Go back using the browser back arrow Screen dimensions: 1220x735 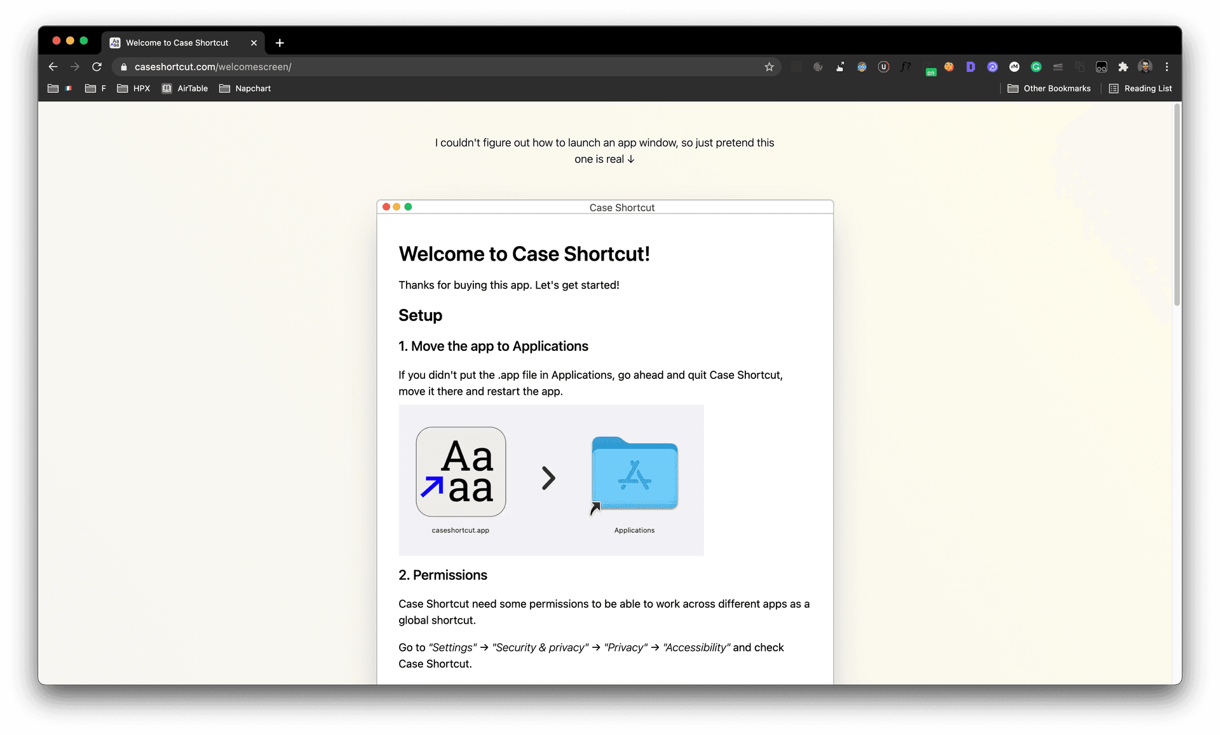[53, 67]
